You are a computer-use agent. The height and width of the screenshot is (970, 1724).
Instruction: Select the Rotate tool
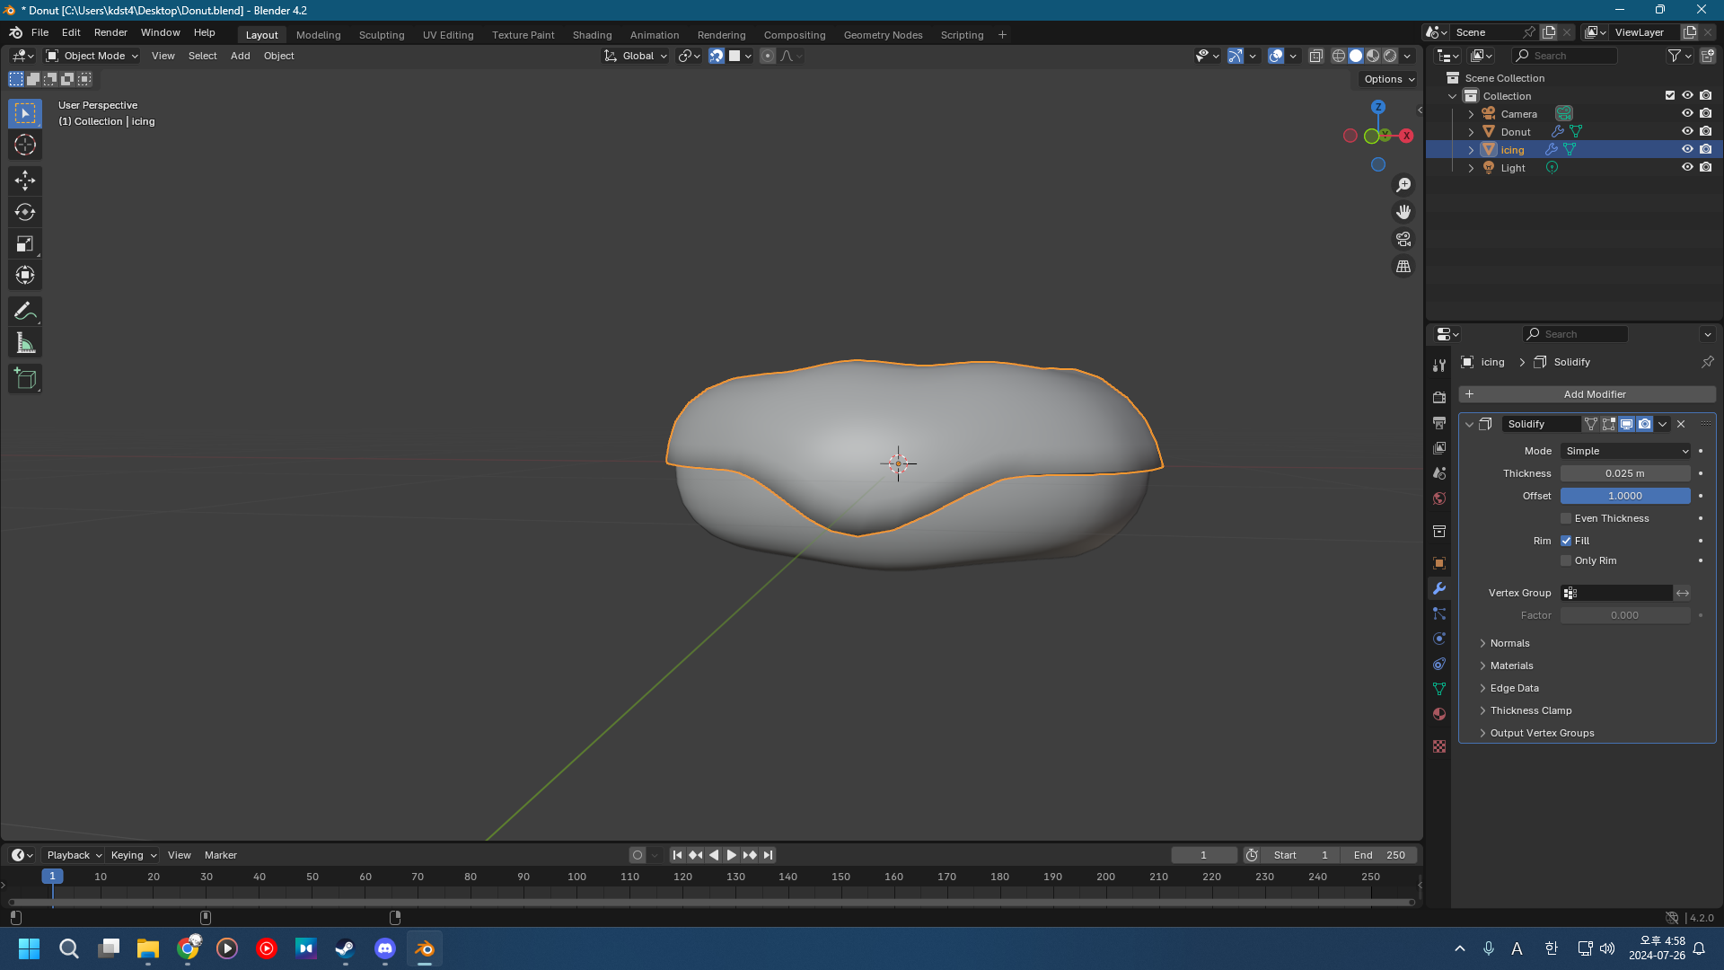pos(25,212)
